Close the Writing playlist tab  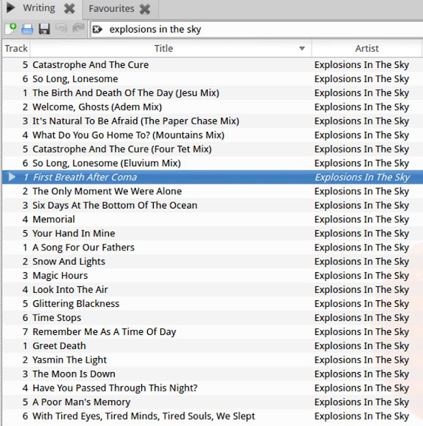click(x=69, y=9)
